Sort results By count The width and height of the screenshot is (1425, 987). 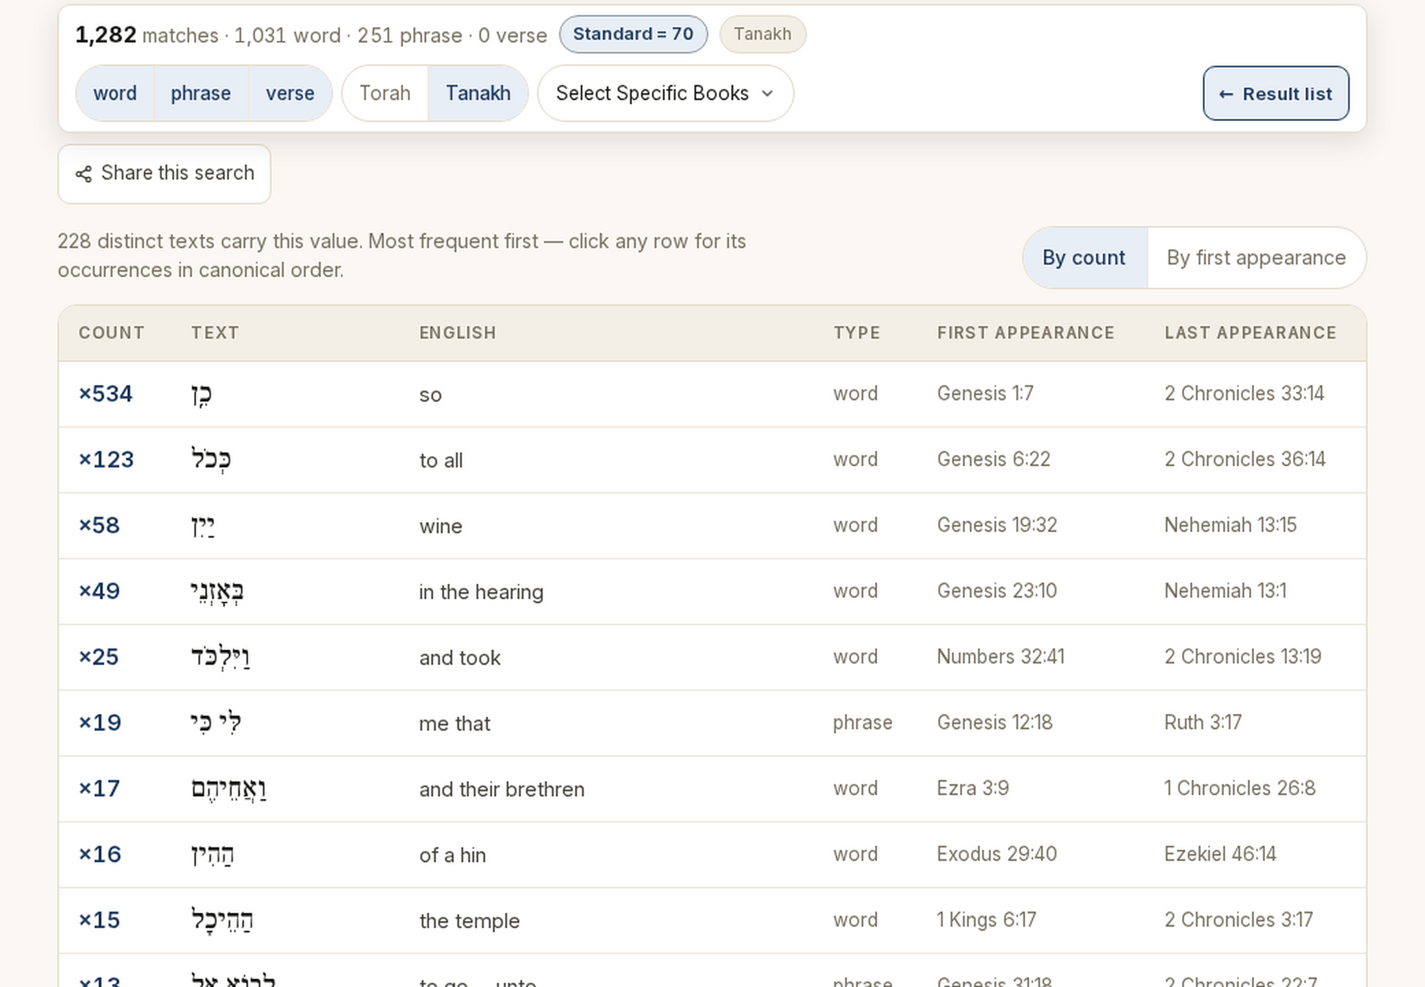tap(1084, 258)
